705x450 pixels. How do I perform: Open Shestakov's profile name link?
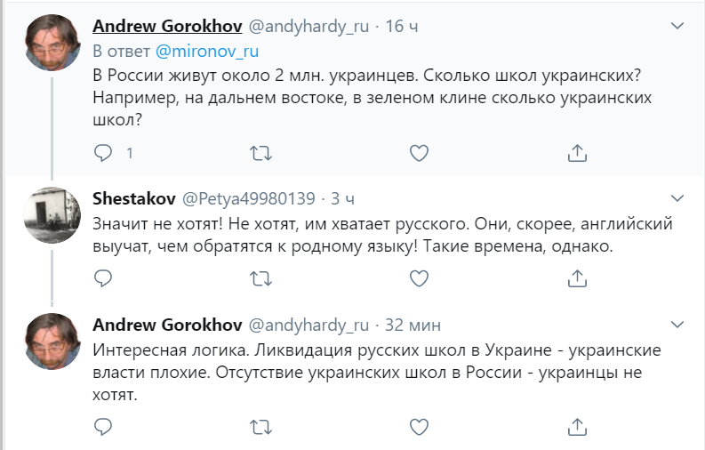click(133, 197)
